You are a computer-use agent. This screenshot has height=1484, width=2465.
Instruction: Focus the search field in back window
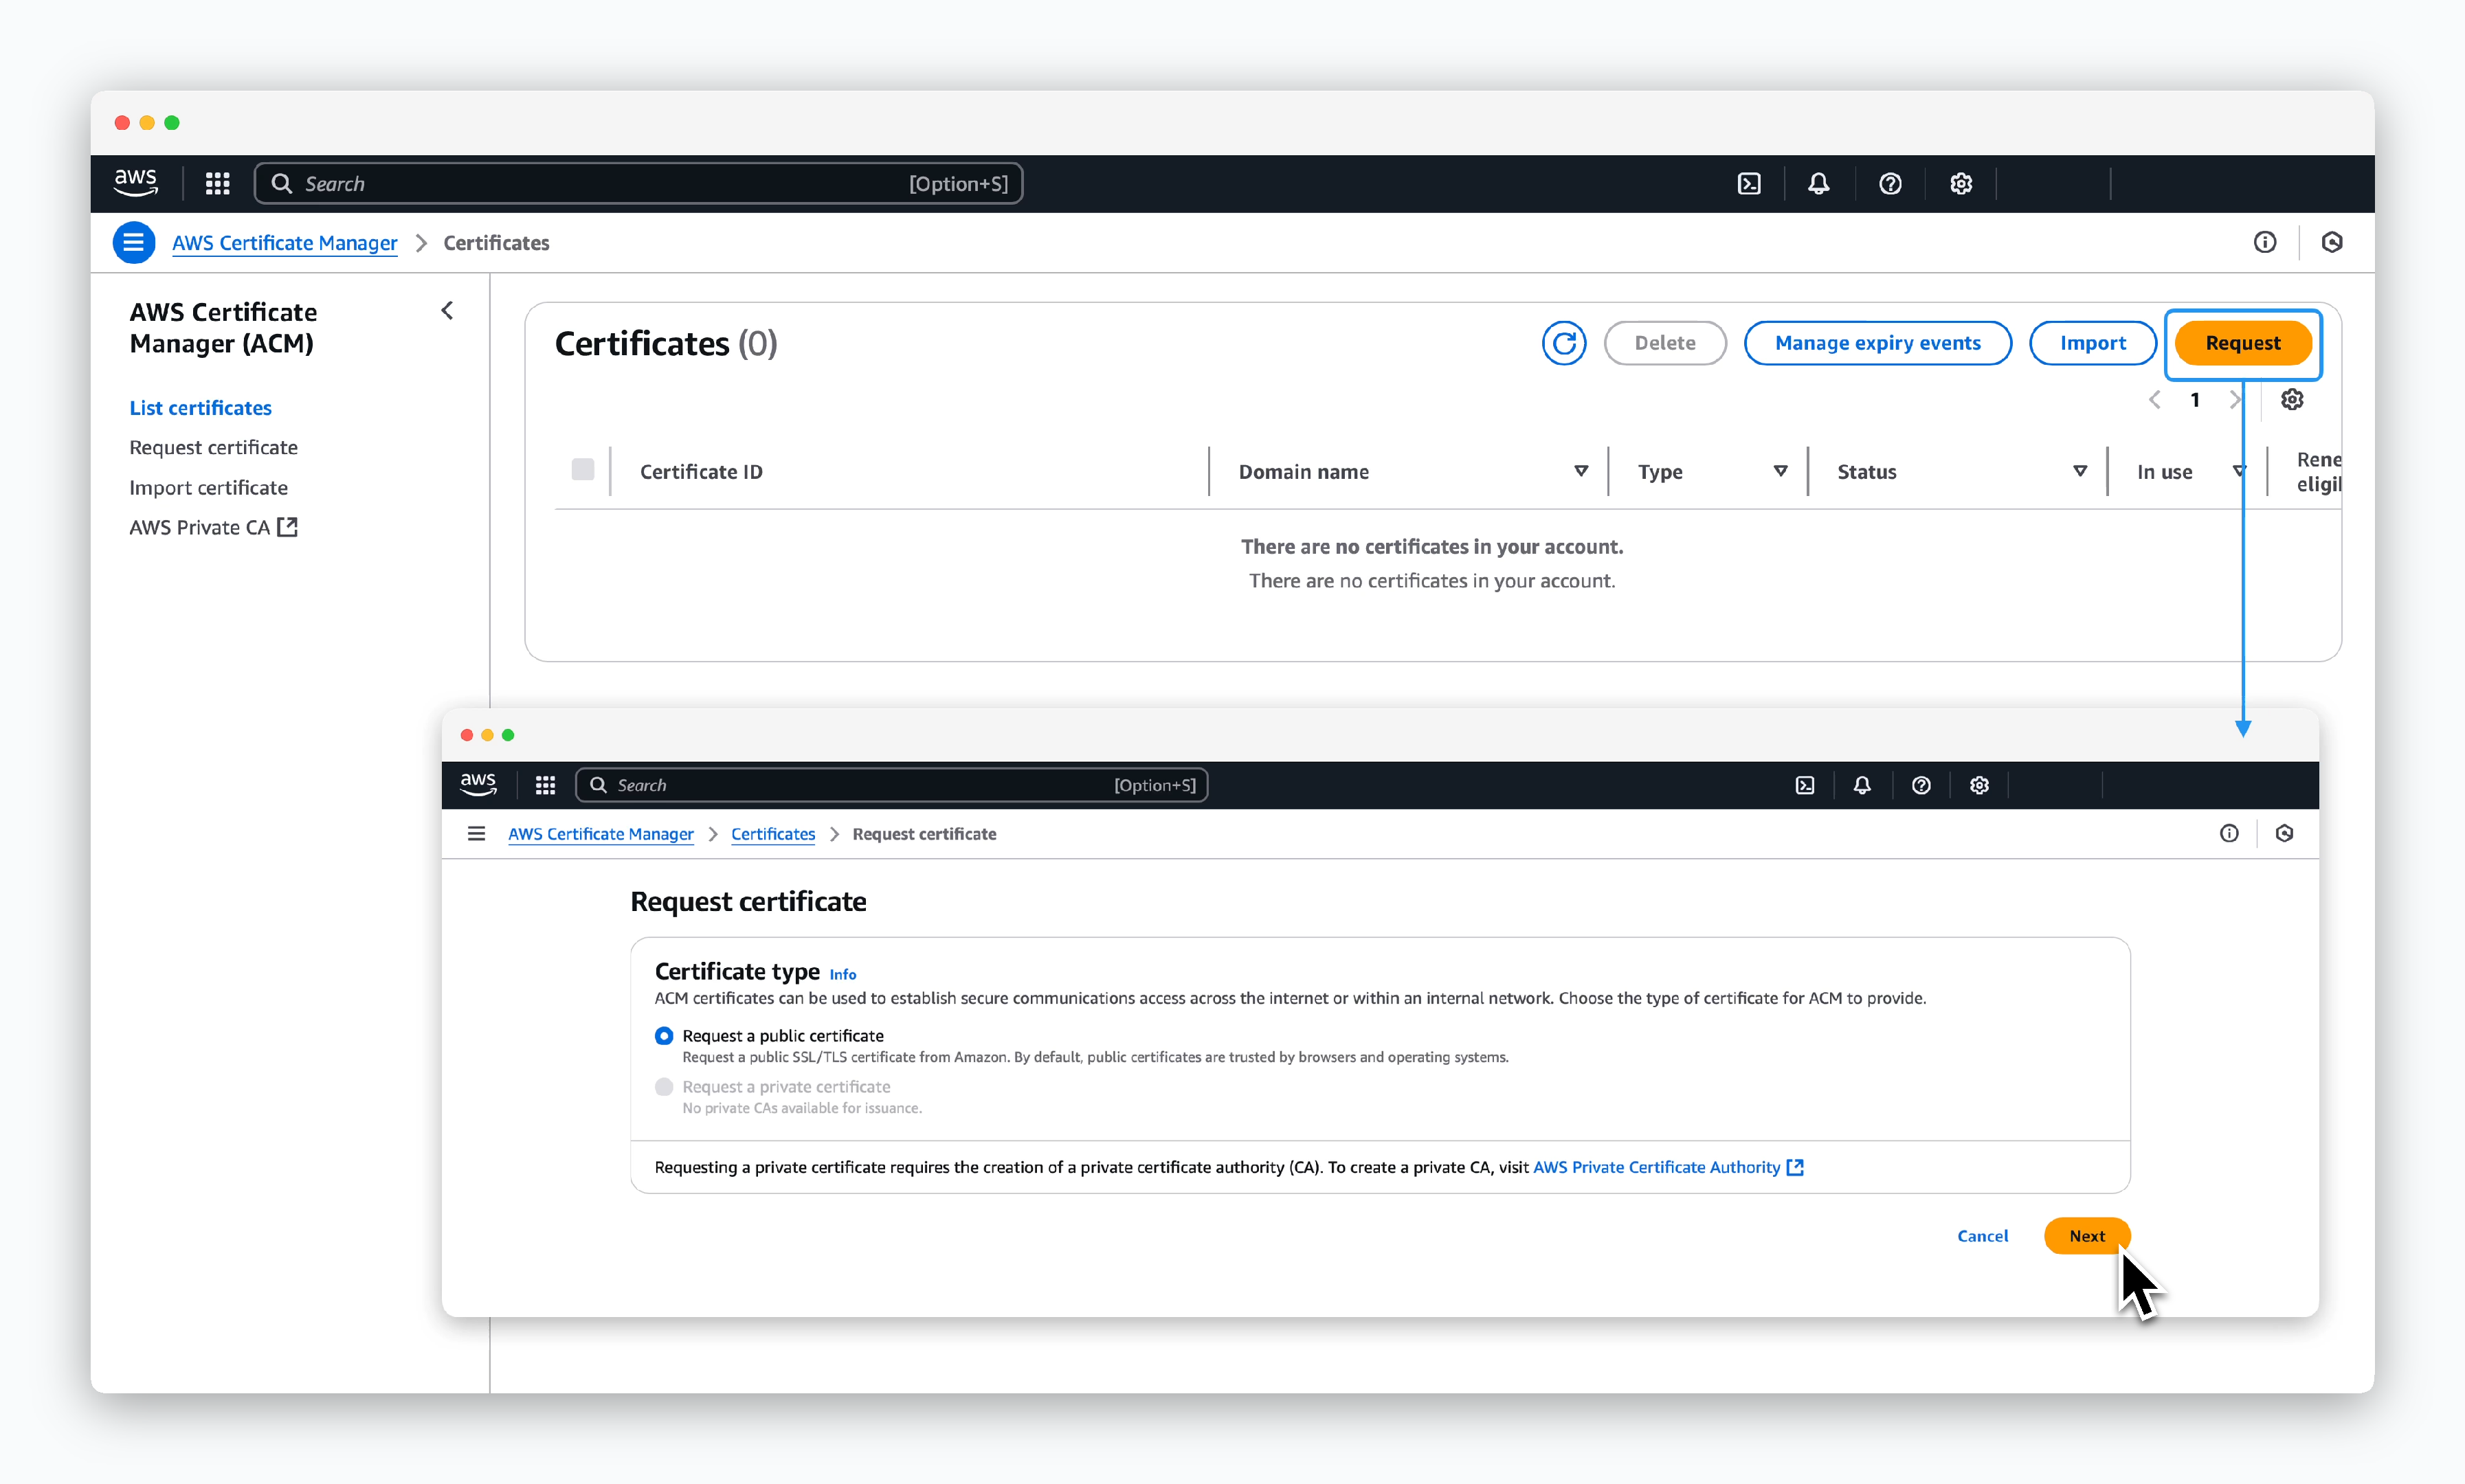(x=638, y=184)
